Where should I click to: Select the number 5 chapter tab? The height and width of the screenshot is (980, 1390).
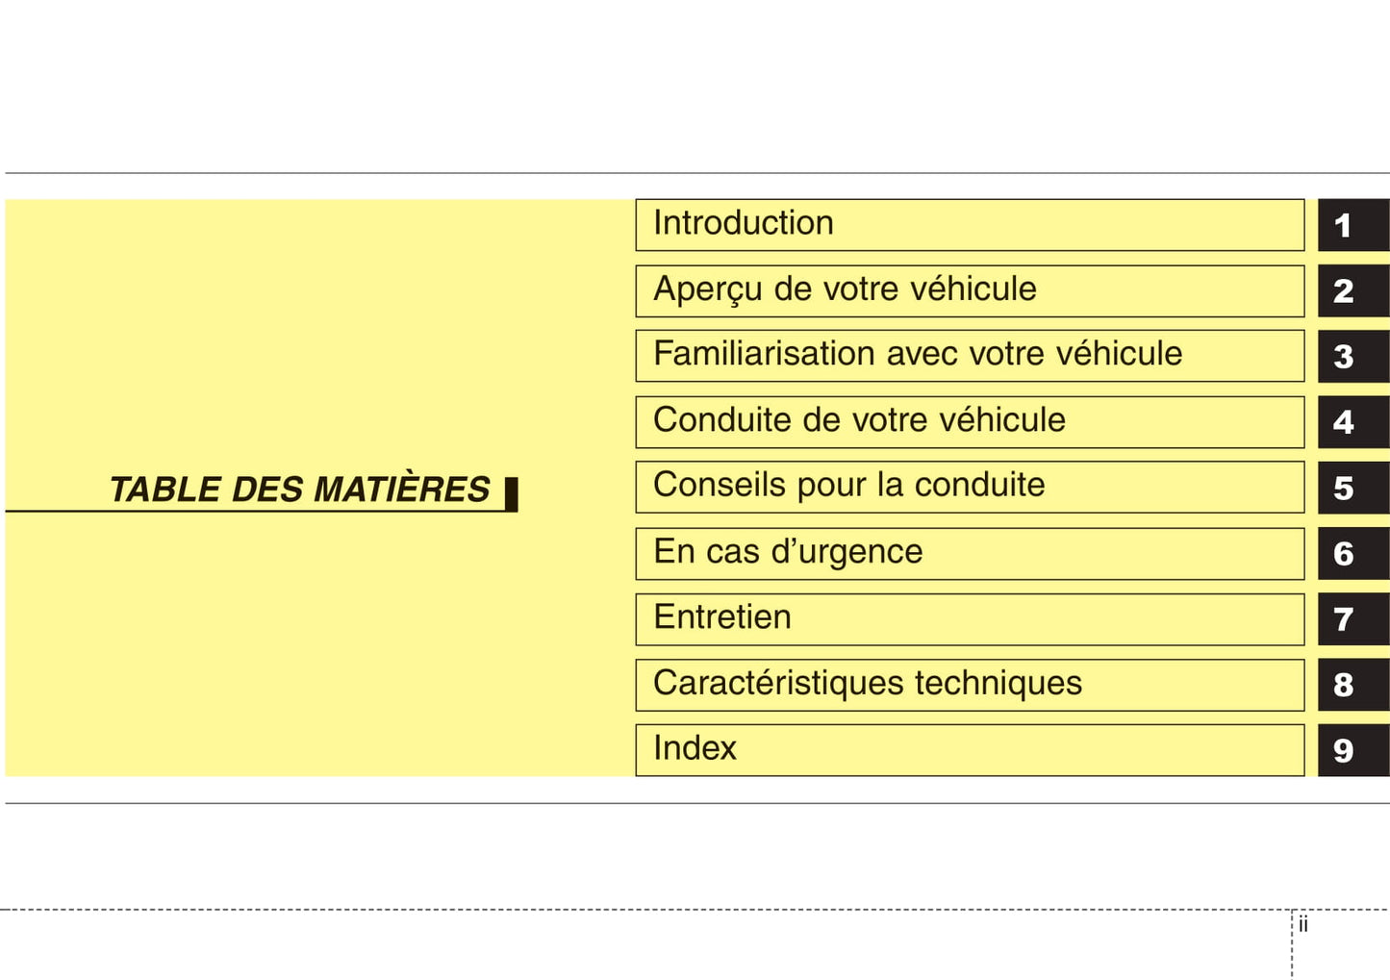coord(1352,488)
